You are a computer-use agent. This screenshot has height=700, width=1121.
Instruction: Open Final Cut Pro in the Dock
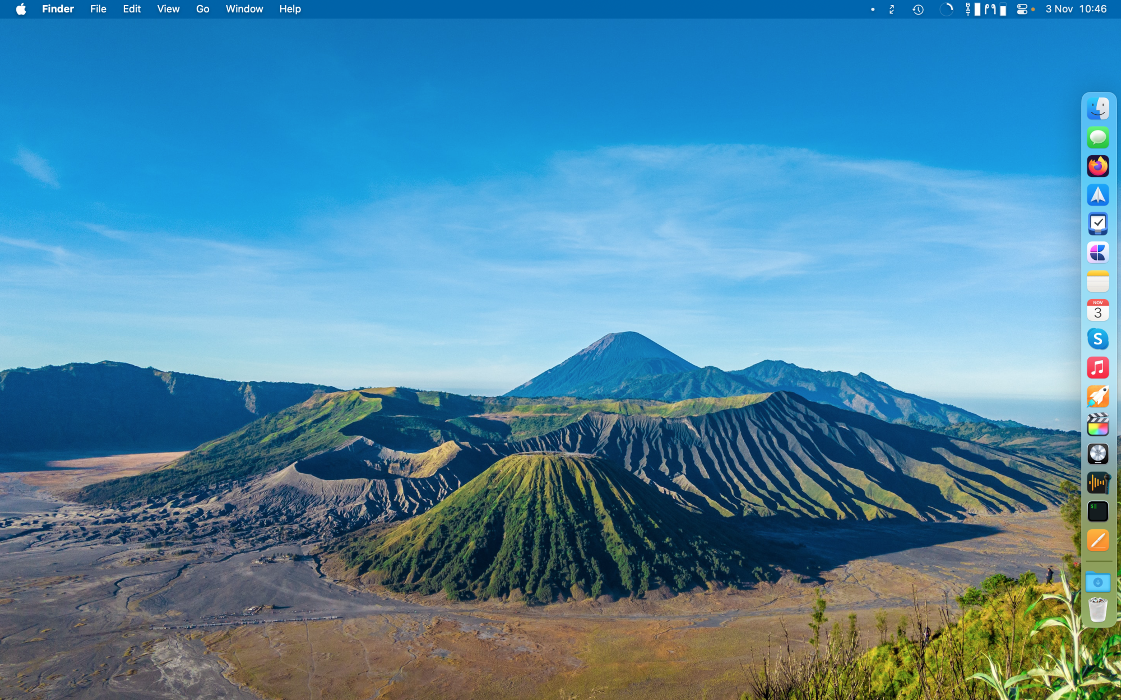point(1097,425)
